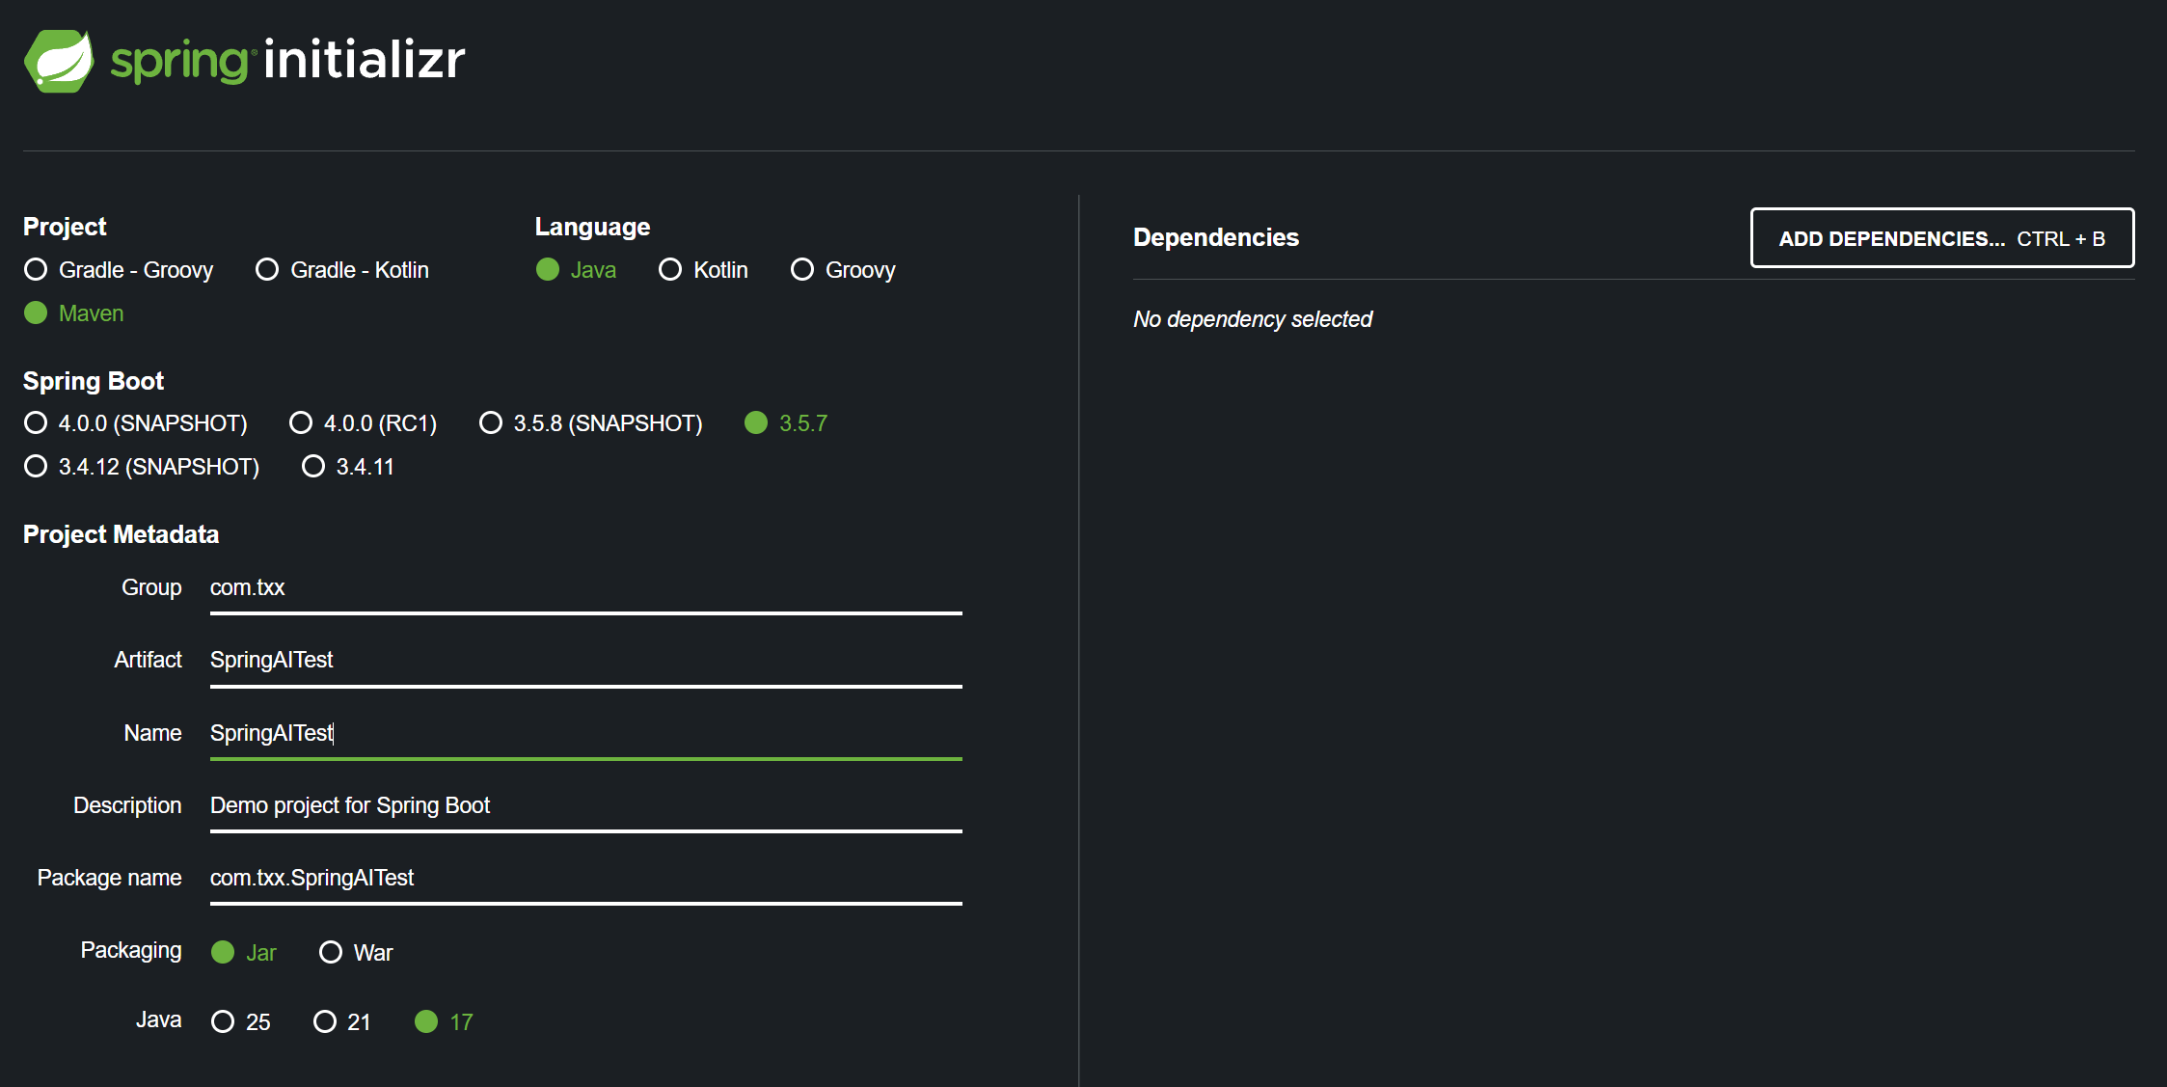
Task: Click into the Group input field
Action: click(x=585, y=588)
